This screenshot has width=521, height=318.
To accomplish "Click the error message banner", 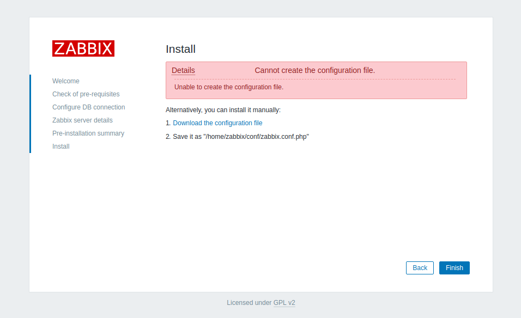I will [x=316, y=80].
